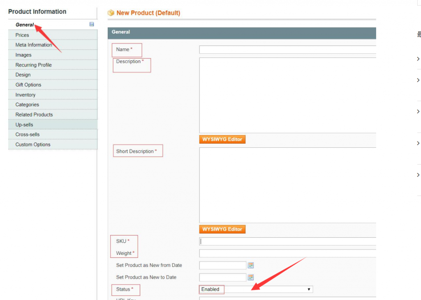Image resolution: width=421 pixels, height=300 pixels.
Task: Click the product box icon beside New Product
Action: coord(111,13)
